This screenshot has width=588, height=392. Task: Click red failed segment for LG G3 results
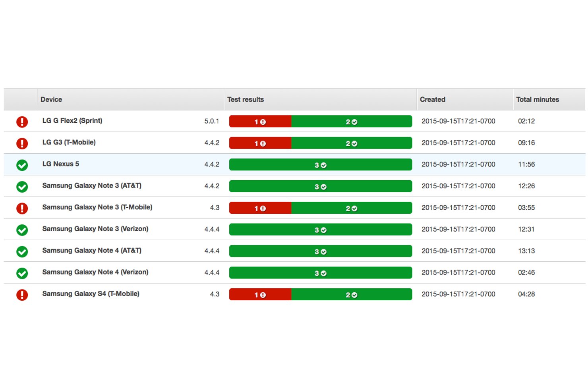pos(260,143)
